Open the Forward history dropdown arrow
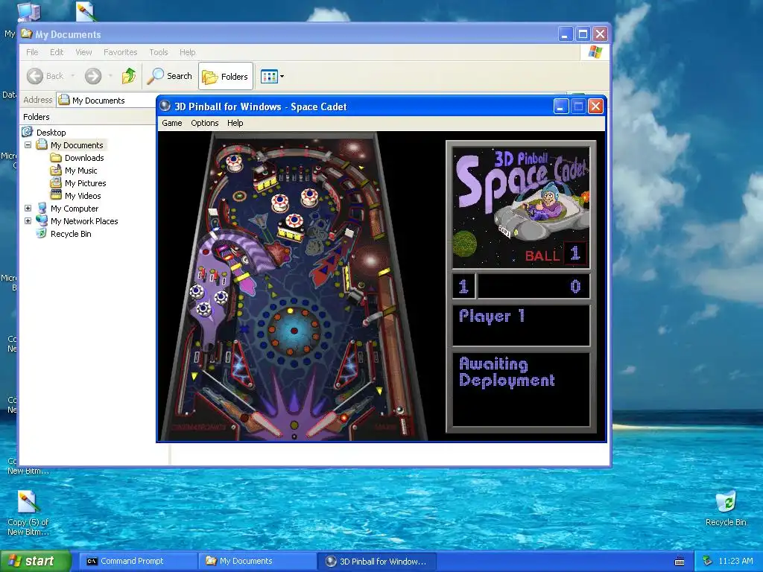The width and height of the screenshot is (763, 572). pos(110,76)
